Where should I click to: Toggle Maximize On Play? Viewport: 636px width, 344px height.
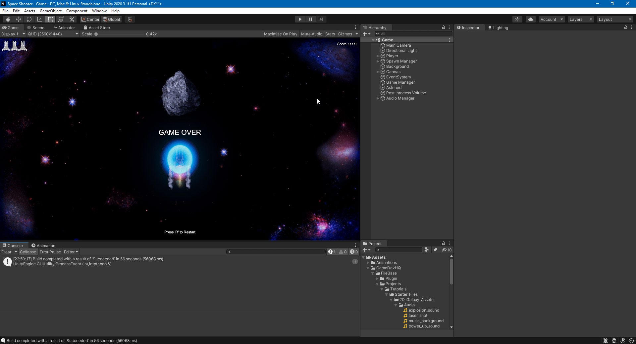[281, 34]
